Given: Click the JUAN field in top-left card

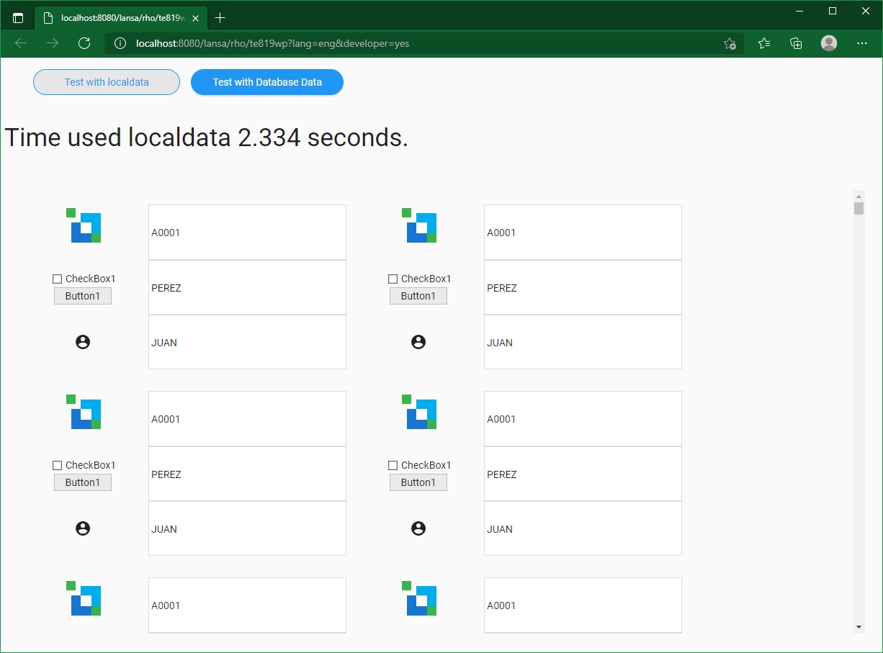Looking at the screenshot, I should (247, 342).
